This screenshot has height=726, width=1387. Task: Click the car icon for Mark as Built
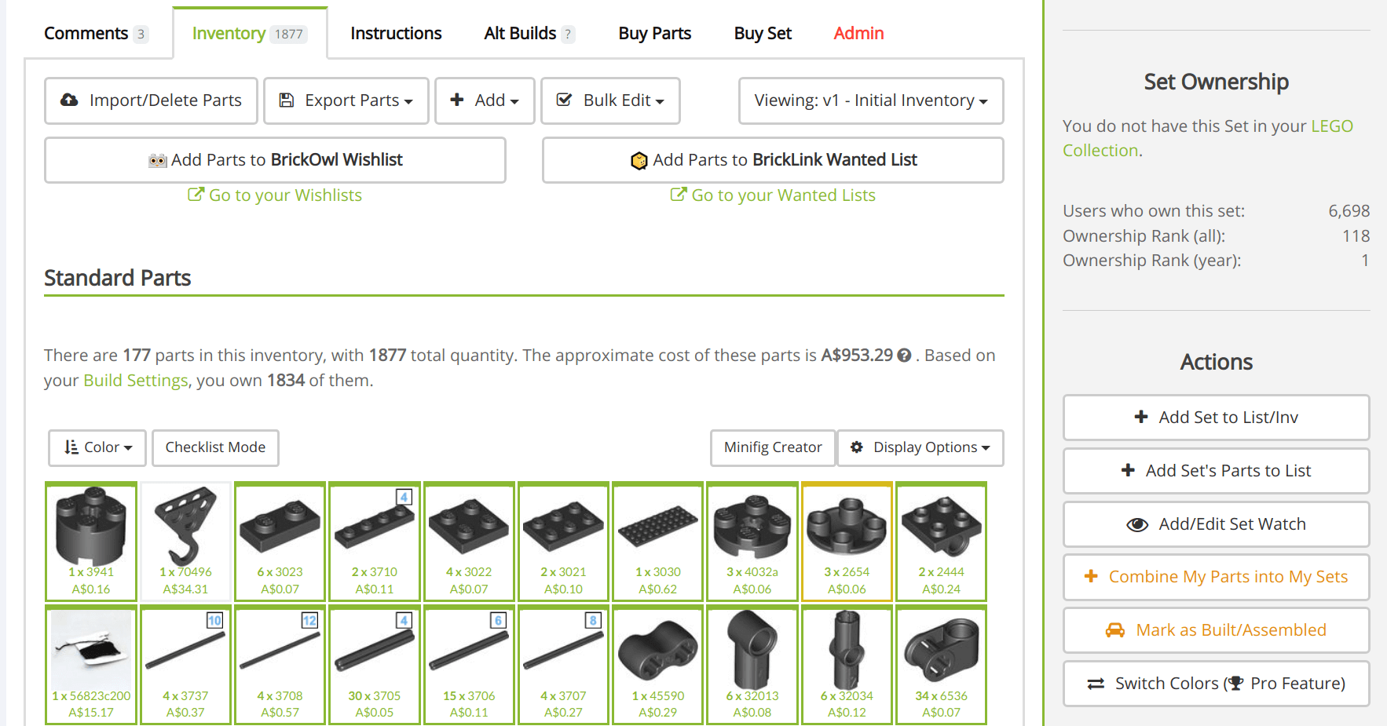pos(1114,630)
